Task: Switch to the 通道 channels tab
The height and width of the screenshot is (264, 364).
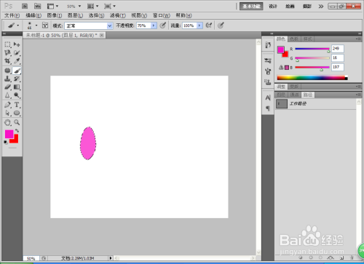Action: (x=294, y=95)
